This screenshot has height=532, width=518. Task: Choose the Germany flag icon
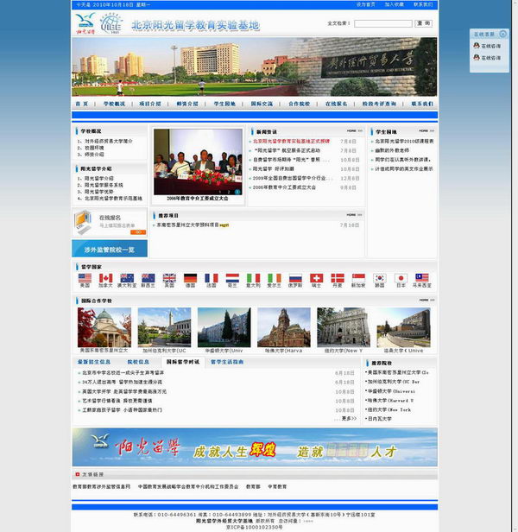coord(190,278)
